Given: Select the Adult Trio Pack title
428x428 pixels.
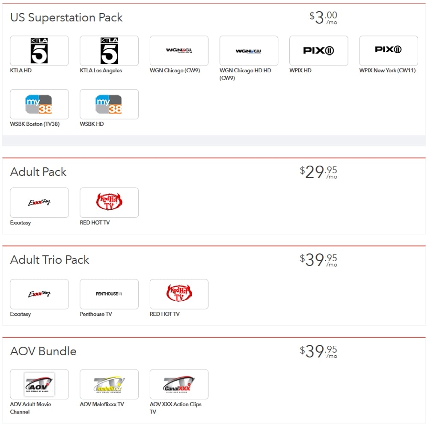Looking at the screenshot, I should (50, 260).
